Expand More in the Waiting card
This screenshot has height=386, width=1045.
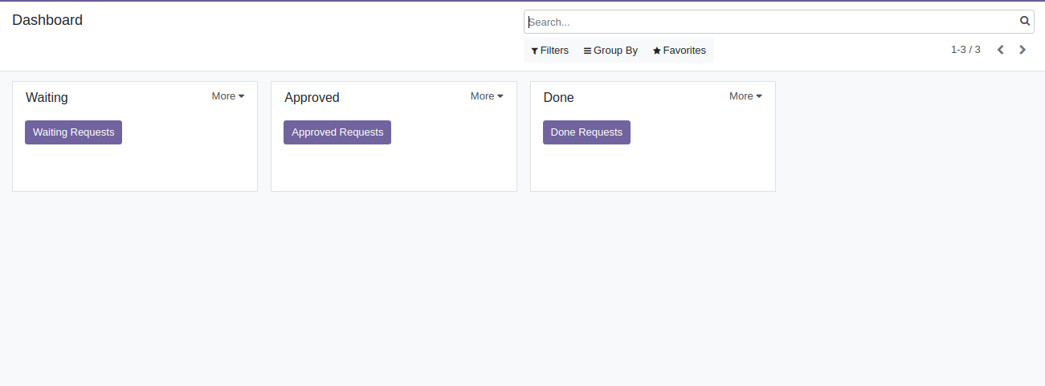point(228,96)
